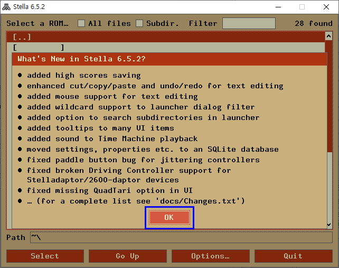Quit Stella with the Quit button

point(294,256)
